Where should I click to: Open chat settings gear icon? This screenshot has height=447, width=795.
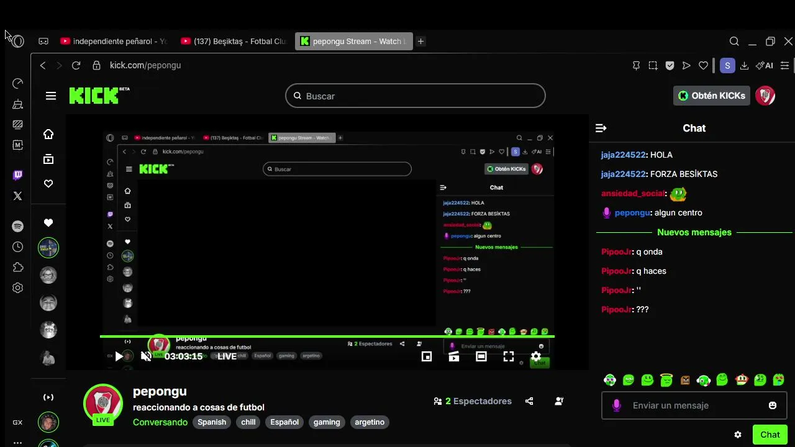click(738, 435)
